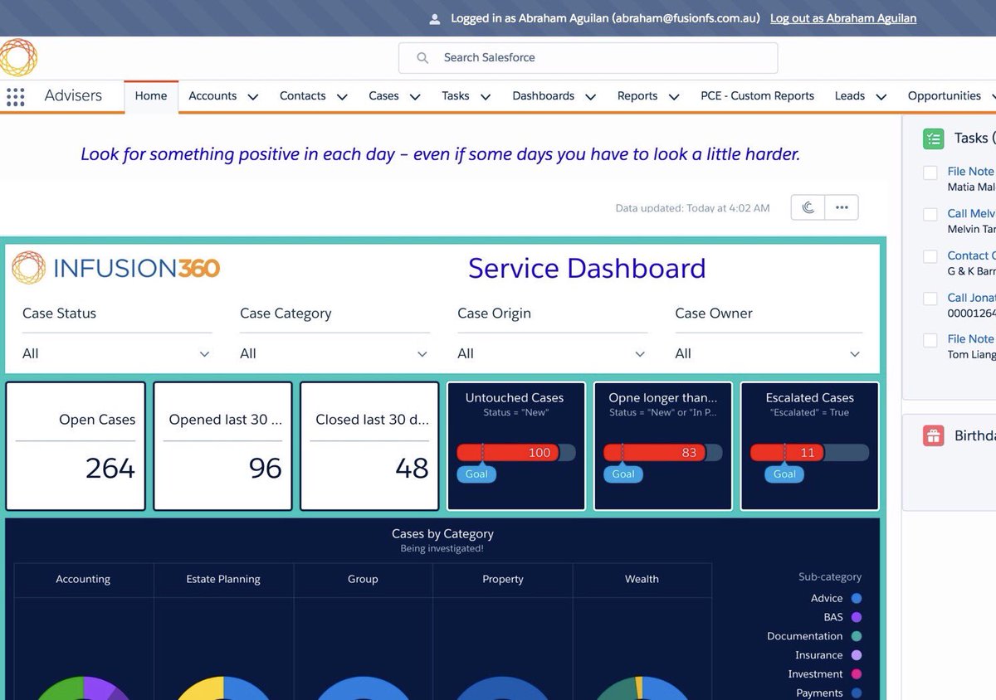Viewport: 996px width, 700px height.
Task: Click Log out as Abraham Aguilan
Action: tap(842, 17)
